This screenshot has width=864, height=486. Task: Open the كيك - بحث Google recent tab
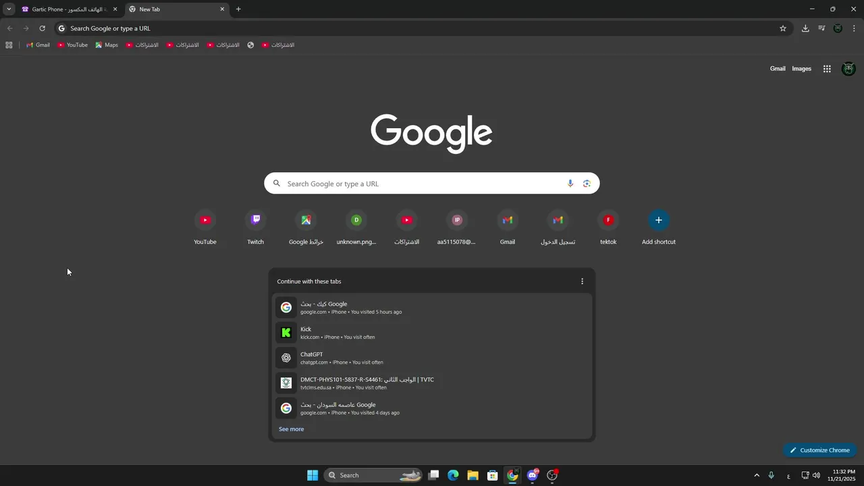(432, 307)
